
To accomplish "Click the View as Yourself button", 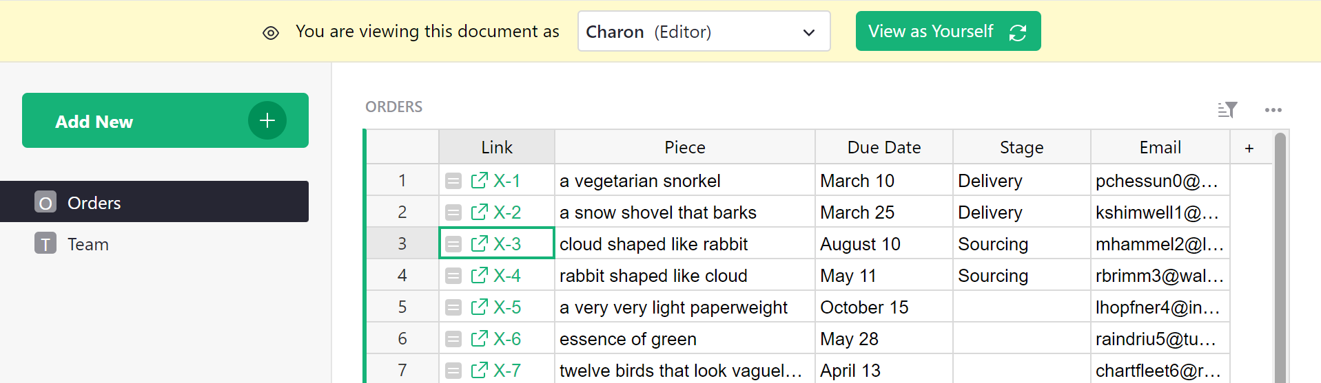I will 948,32.
